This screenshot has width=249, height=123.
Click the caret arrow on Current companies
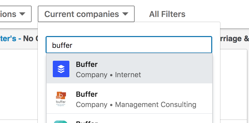(x=125, y=14)
